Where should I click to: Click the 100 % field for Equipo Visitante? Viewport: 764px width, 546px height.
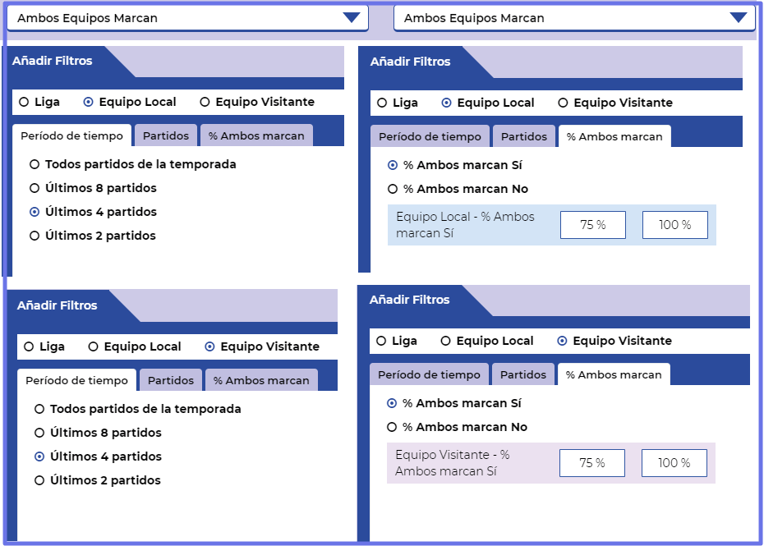click(674, 463)
